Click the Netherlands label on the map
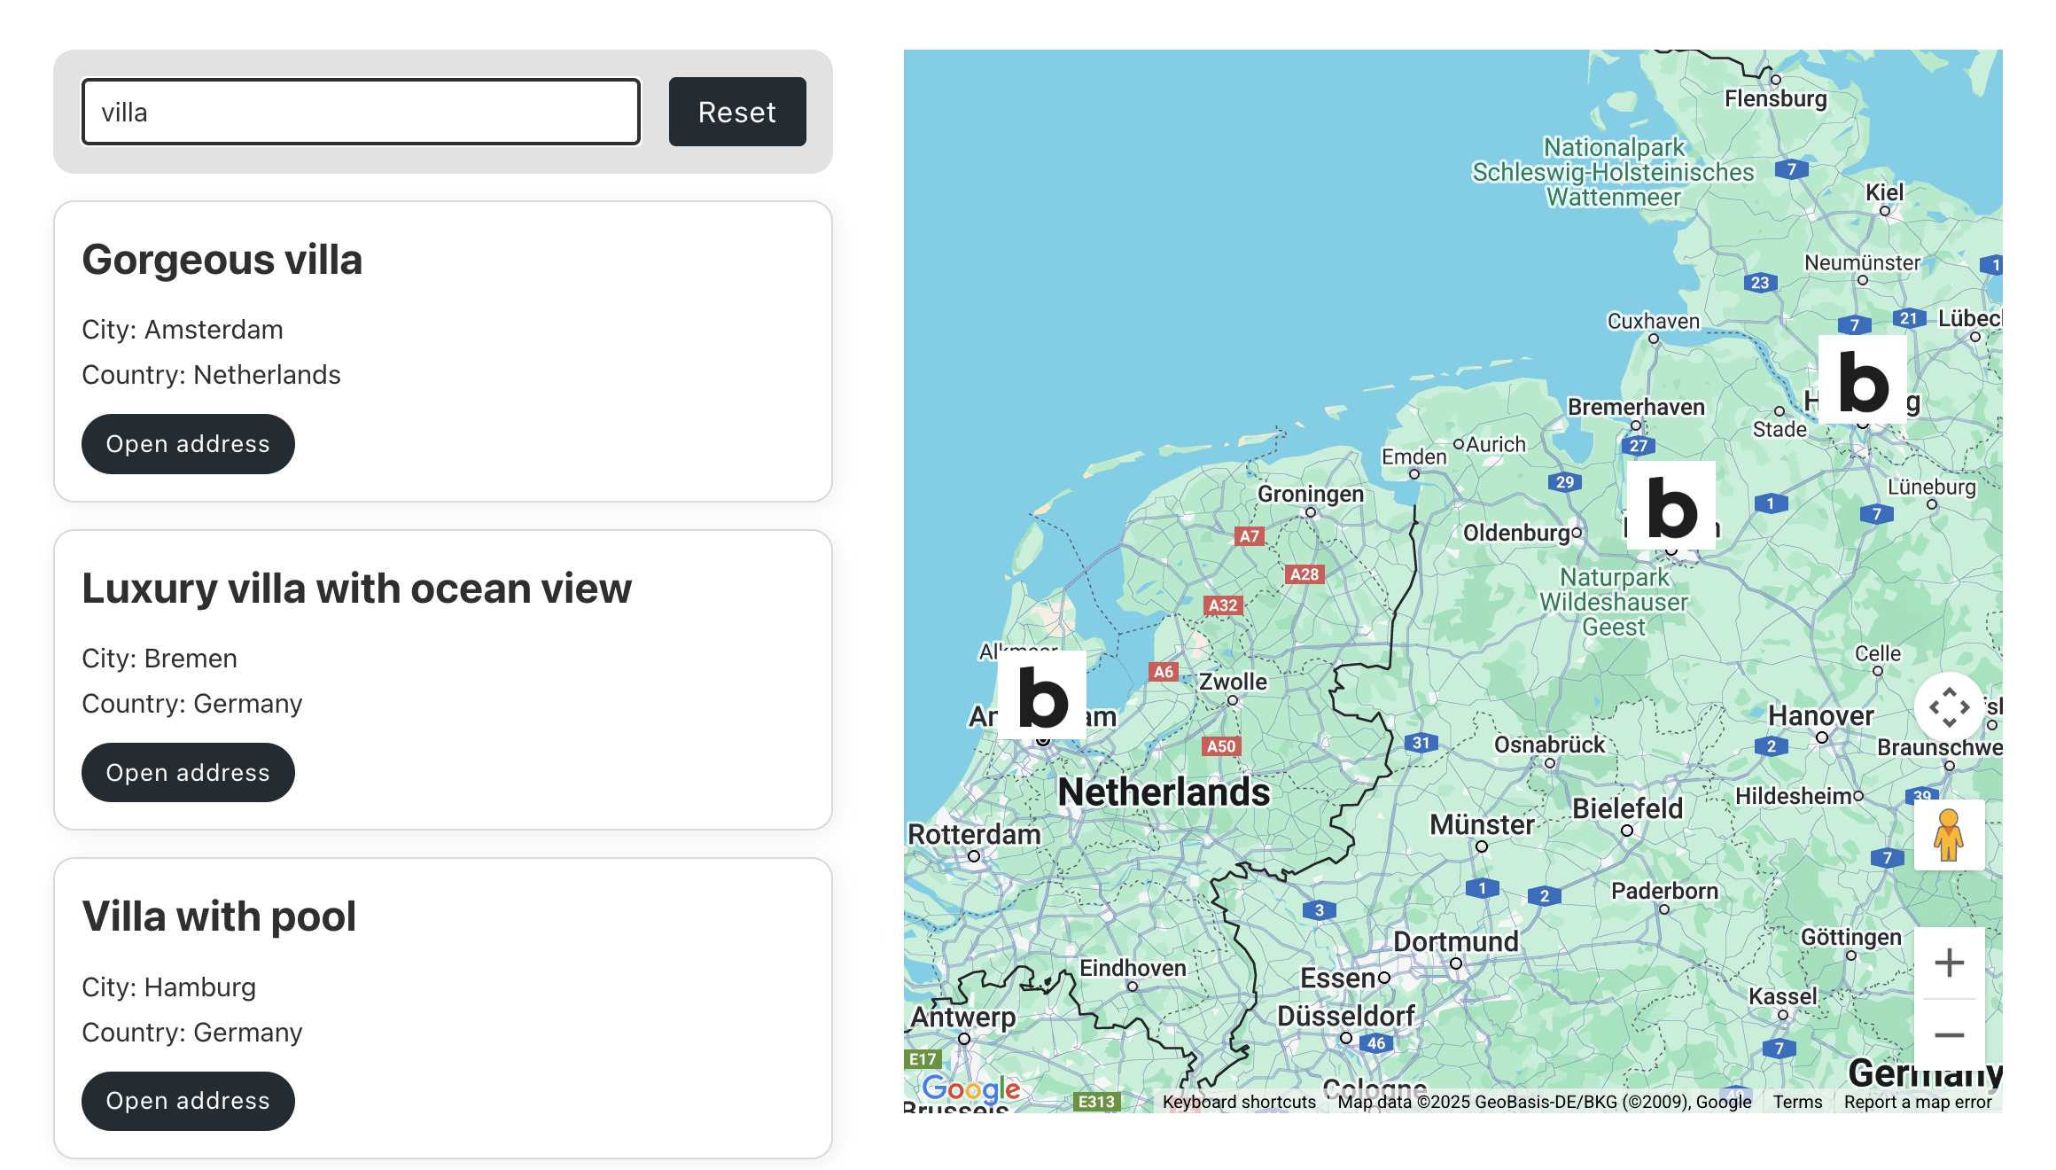Image resolution: width=2056 pixels, height=1170 pixels. pyautogui.click(x=1164, y=792)
